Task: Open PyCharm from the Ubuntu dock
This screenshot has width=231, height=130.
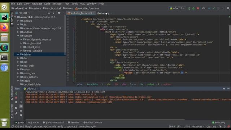Action: (x=4, y=17)
